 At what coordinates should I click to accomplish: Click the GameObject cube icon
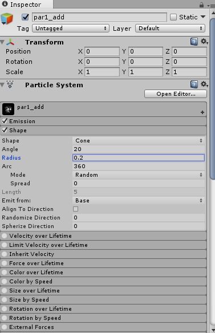(x=7, y=19)
